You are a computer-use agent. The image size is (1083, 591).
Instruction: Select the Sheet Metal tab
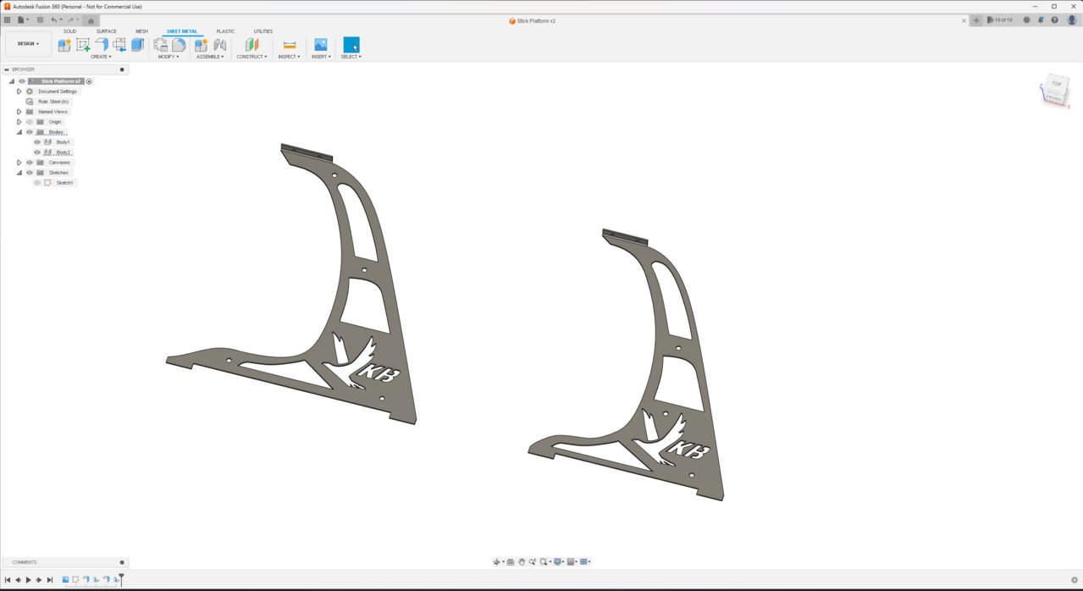pos(182,31)
